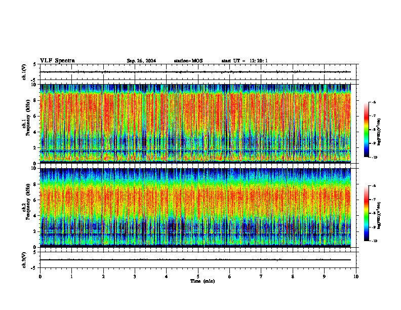The image size is (401, 310).
Task: Click the time axis tick label 3
Action: coord(135,277)
